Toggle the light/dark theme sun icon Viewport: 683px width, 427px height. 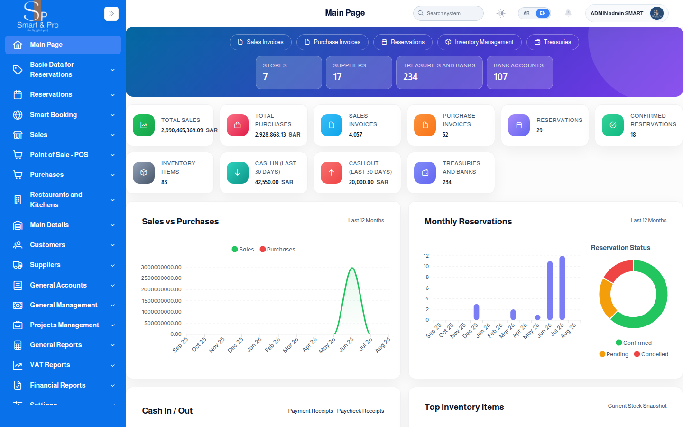[501, 13]
